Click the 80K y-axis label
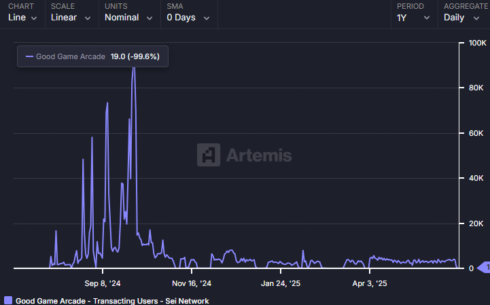 click(x=476, y=88)
